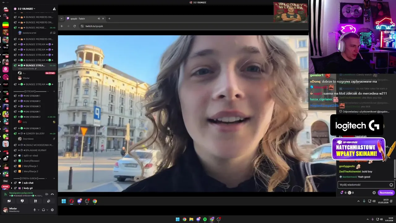Open the activities button in voice panel

[x=36, y=201]
